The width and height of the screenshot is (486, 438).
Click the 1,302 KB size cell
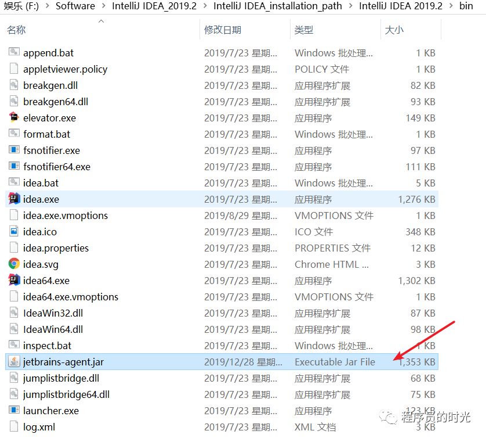click(x=416, y=281)
